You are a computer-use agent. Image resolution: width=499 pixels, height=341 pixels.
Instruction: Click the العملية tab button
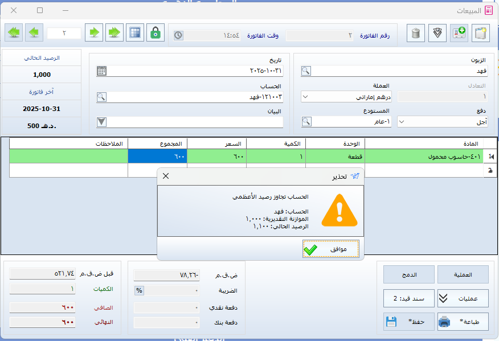pos(463,274)
